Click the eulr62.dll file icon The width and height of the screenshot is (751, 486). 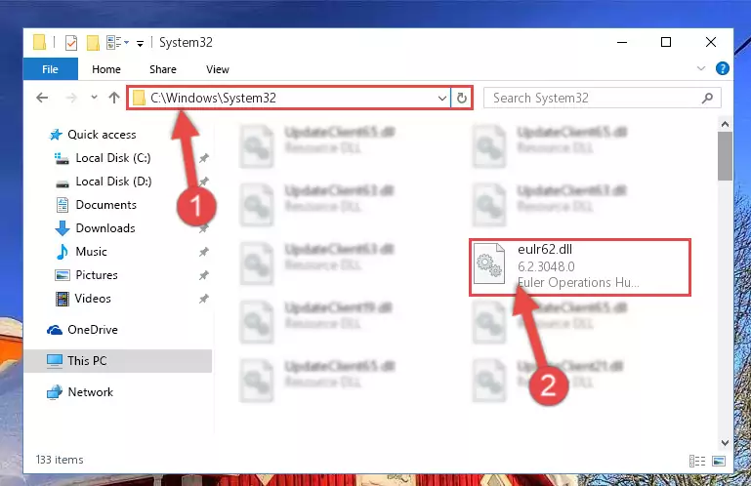pos(489,263)
